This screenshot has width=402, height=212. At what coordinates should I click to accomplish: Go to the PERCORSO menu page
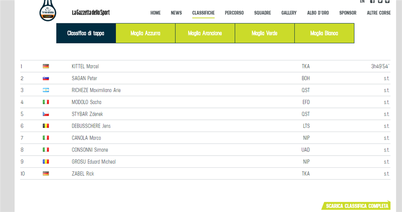click(x=234, y=13)
